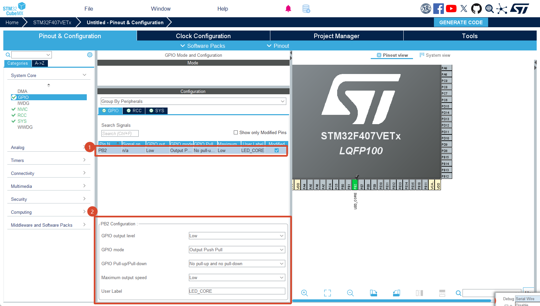Switch to the Clock Configuration tab
This screenshot has width=540, height=306.
[203, 36]
